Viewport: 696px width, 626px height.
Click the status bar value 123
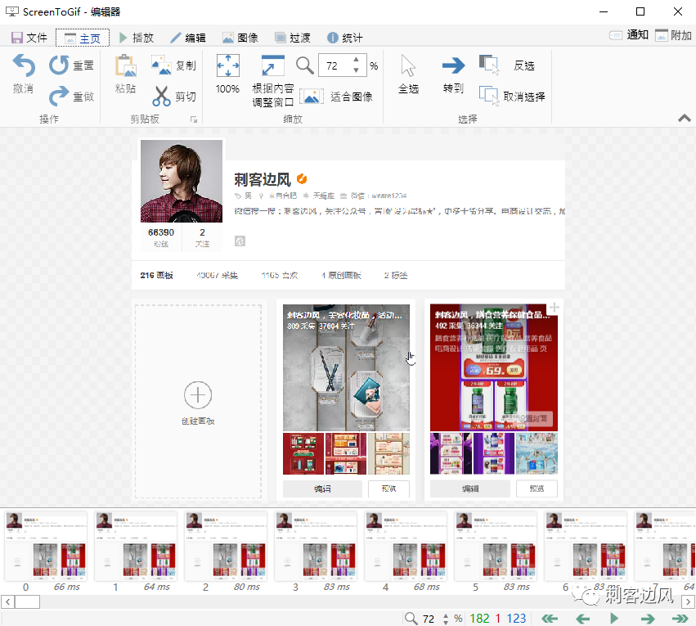point(516,619)
